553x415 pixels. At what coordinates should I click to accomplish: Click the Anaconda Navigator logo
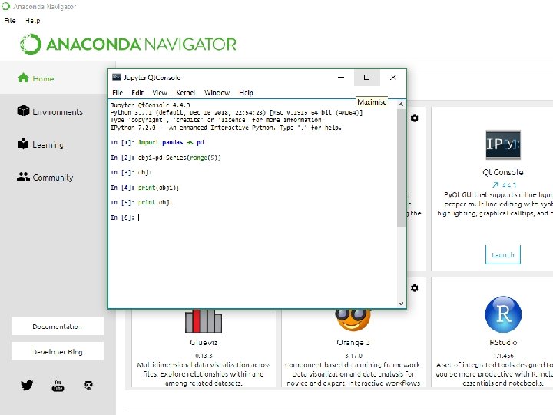point(128,44)
